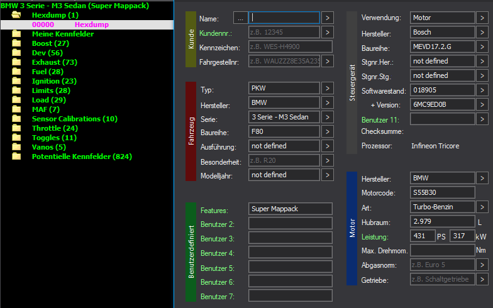Click the Dev (56) folder icon
The height and width of the screenshot is (308, 493).
click(16, 53)
